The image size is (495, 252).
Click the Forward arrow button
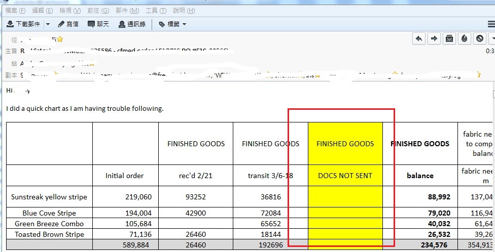[434, 38]
